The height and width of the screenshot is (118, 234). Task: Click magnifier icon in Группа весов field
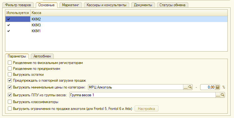223,95
